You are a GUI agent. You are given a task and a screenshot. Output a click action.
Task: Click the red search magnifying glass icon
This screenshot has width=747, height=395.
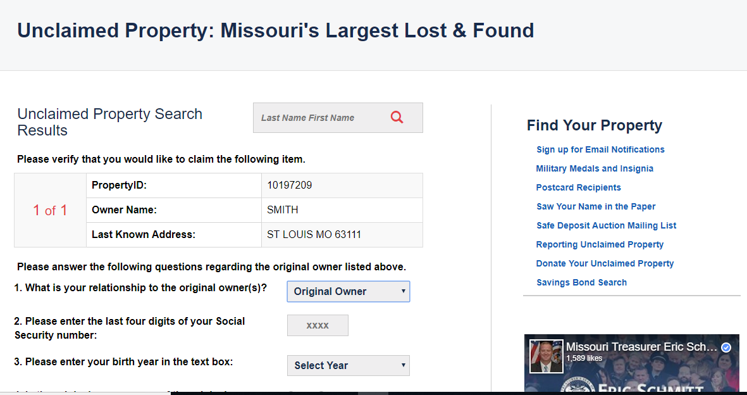(x=397, y=116)
